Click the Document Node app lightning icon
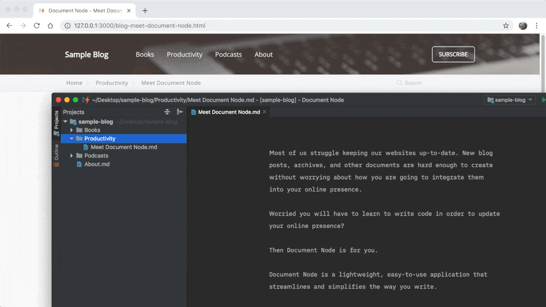 [x=86, y=100]
